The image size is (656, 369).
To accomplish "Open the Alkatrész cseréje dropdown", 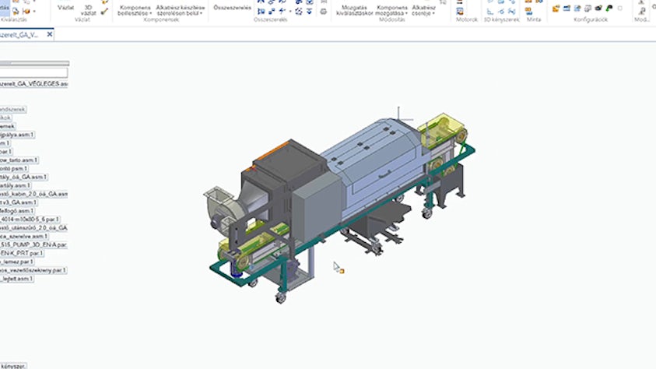I will click(x=423, y=10).
